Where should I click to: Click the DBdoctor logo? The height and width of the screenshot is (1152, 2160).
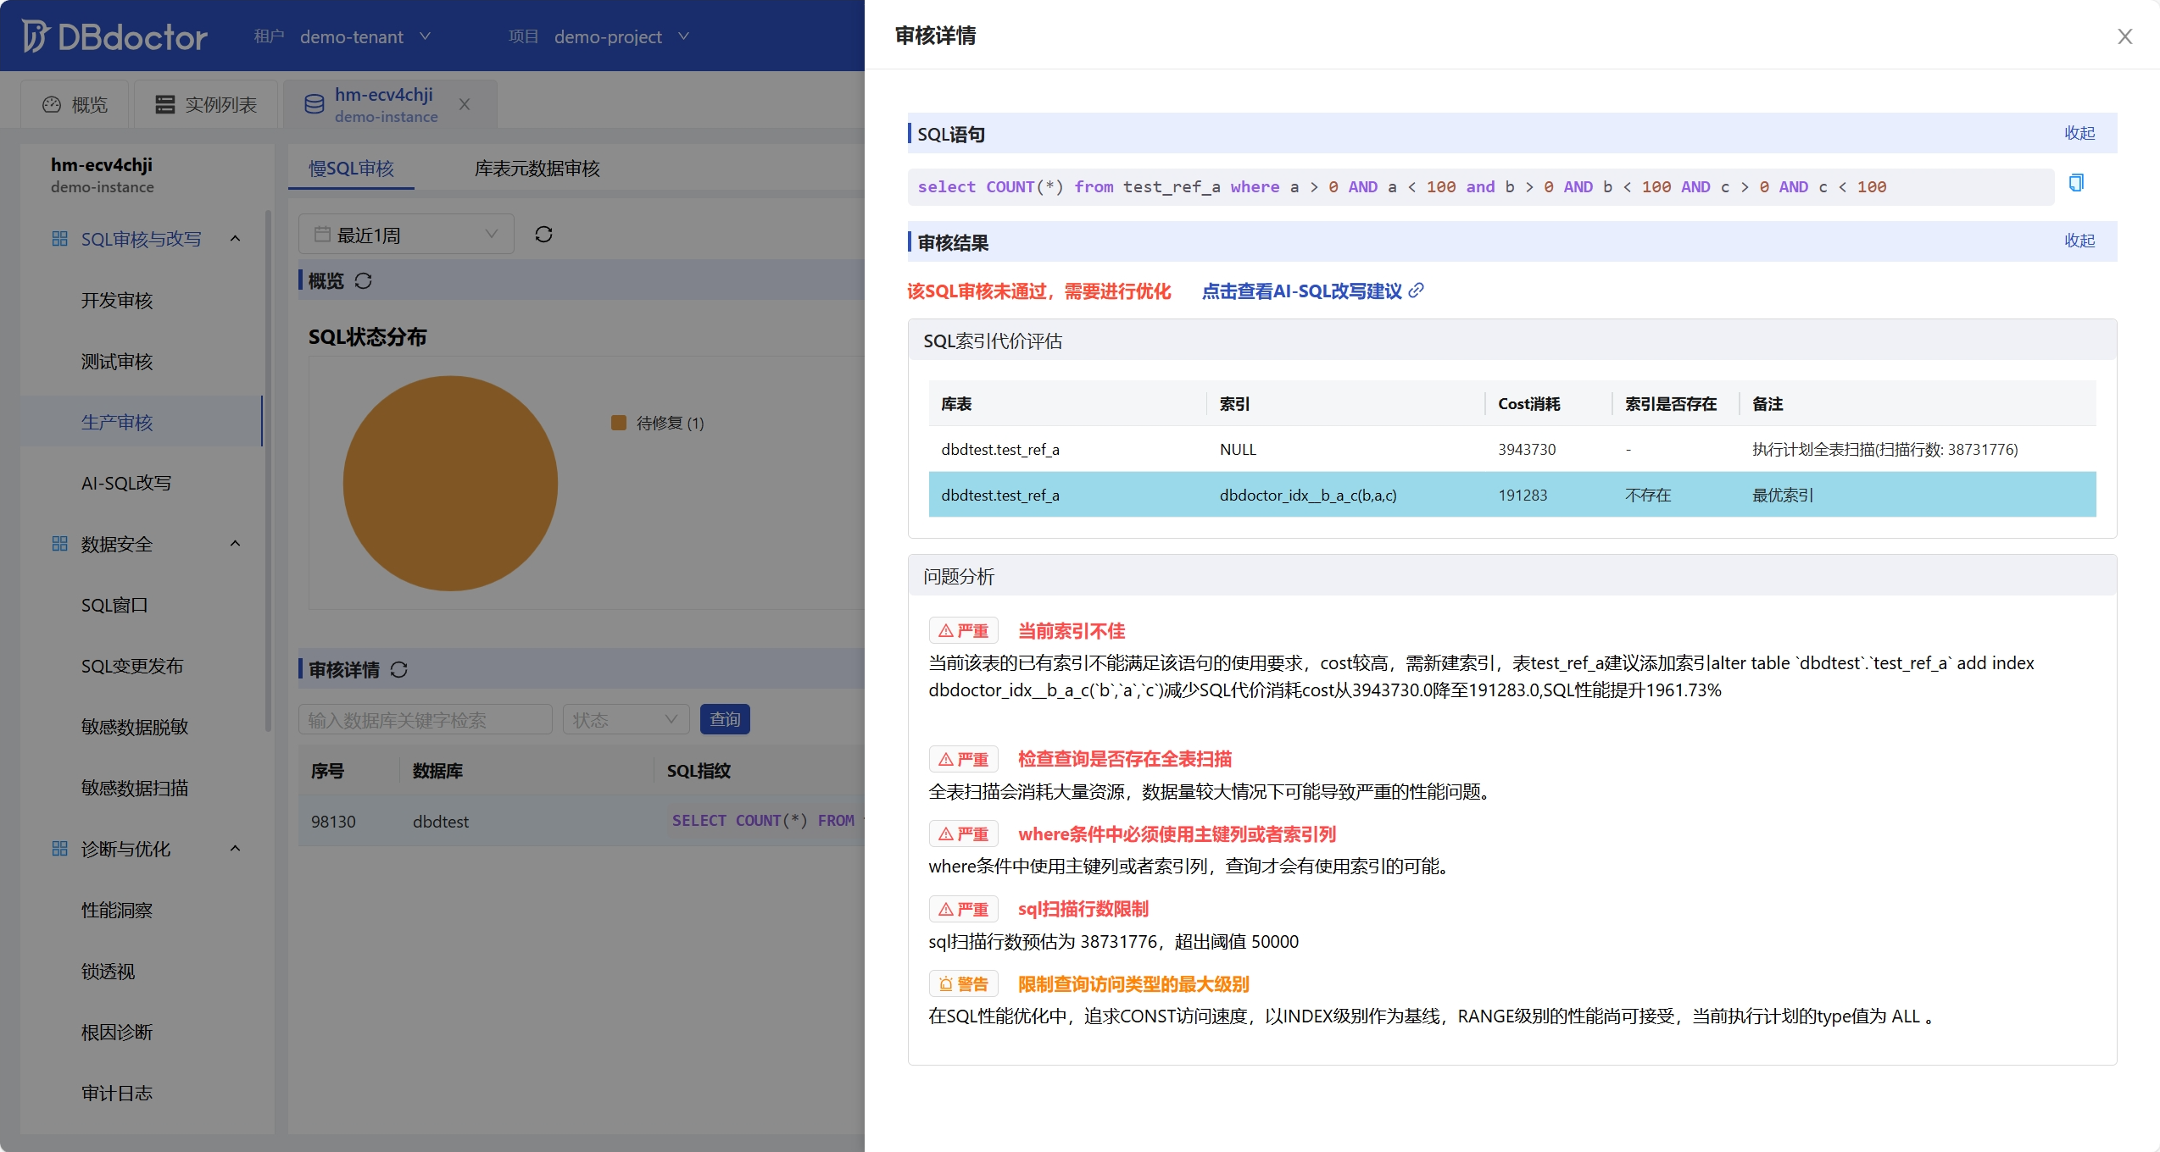tap(114, 36)
